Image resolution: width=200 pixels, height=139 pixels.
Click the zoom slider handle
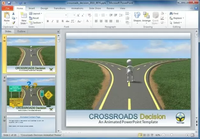pos(172,135)
